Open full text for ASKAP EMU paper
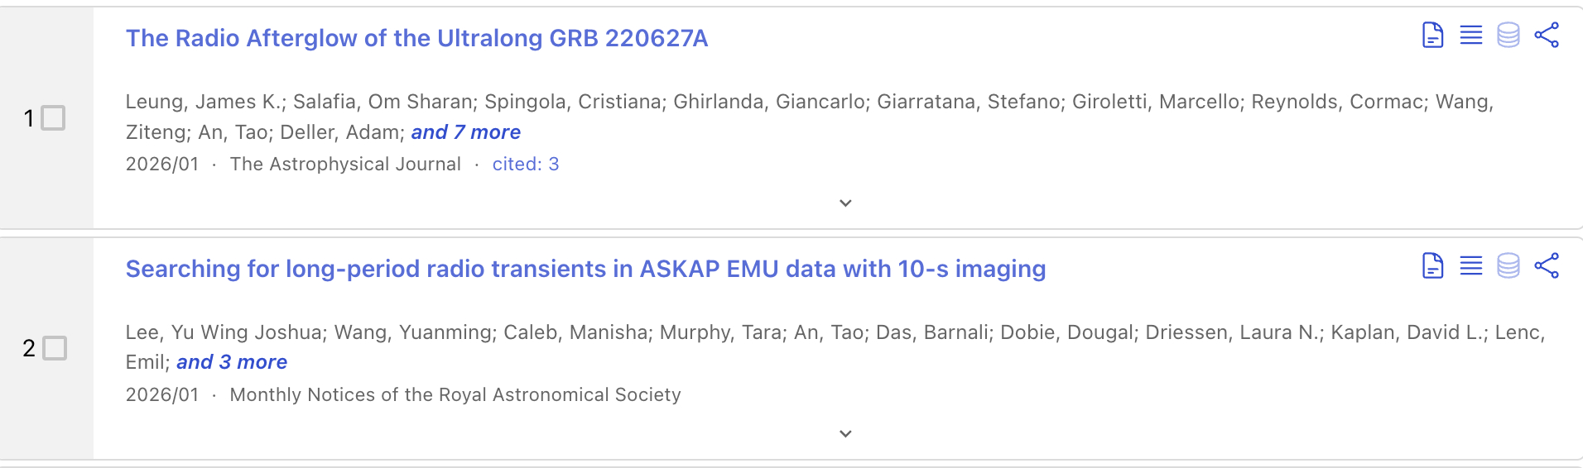 pos(1432,266)
